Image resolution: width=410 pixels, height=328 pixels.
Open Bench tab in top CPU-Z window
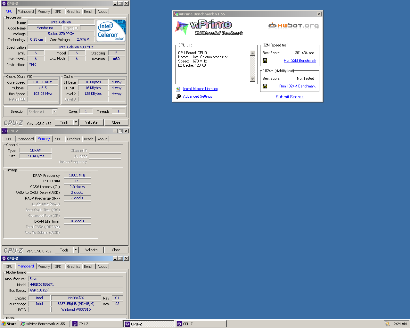pyautogui.click(x=89, y=12)
